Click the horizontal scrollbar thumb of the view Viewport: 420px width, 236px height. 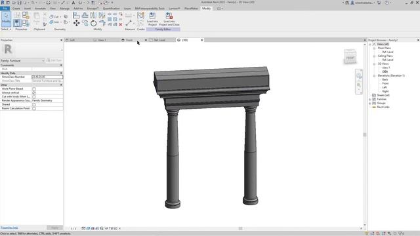pyautogui.click(x=241, y=228)
